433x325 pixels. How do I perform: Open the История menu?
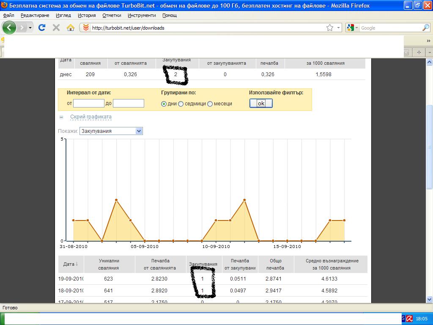(x=87, y=15)
